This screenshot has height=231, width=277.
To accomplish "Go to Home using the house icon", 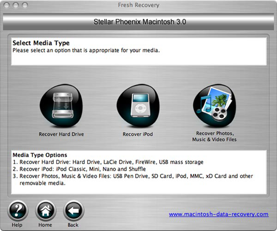I will (x=45, y=211).
